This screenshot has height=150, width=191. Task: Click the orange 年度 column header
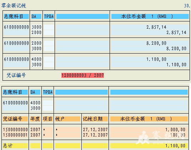click(35, 119)
